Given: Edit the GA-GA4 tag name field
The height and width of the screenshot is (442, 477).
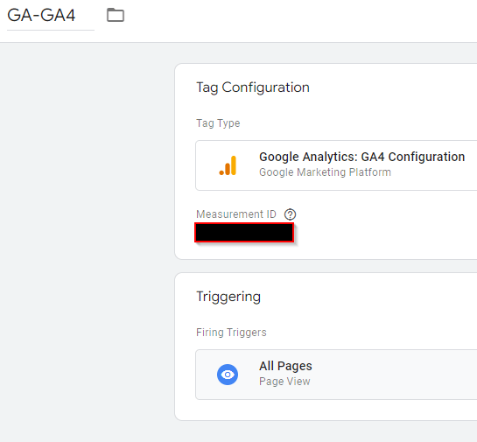Looking at the screenshot, I should 51,16.
